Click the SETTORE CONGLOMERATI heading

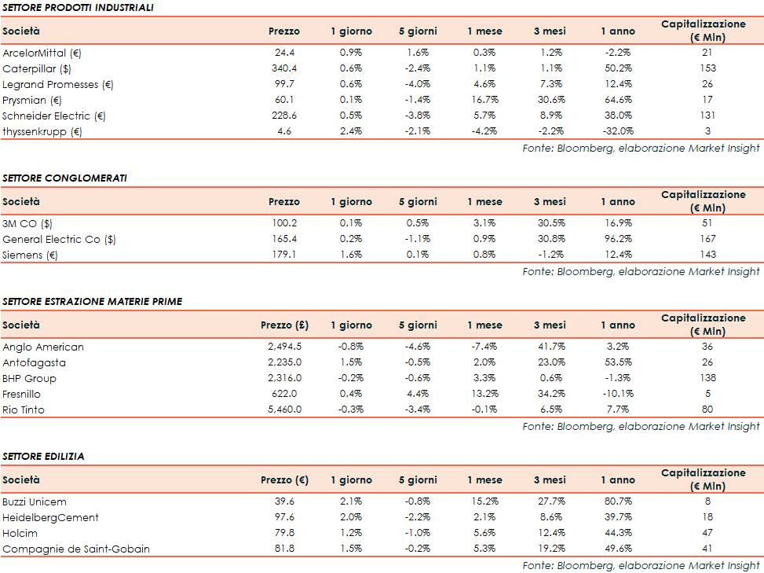[x=64, y=178]
